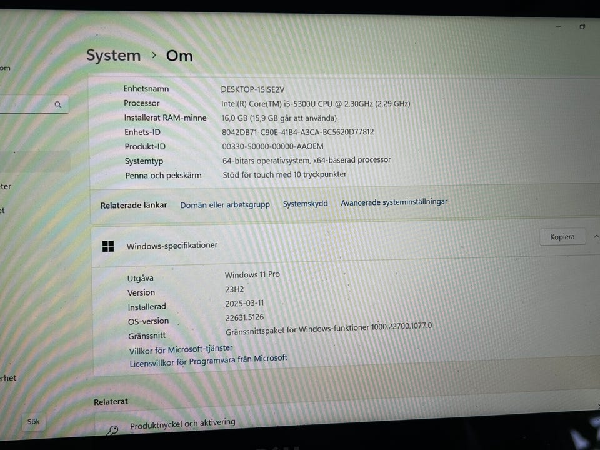Go back to System in breadcrumb

point(113,56)
